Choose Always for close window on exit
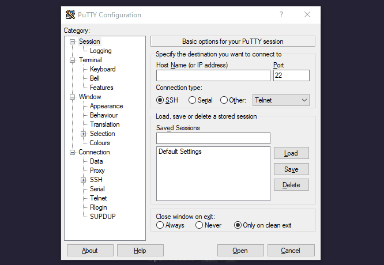Viewport: 384px width, 265px height. [160, 225]
